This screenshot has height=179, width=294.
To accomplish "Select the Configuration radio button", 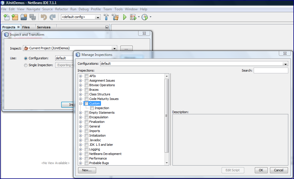I will point(26,58).
